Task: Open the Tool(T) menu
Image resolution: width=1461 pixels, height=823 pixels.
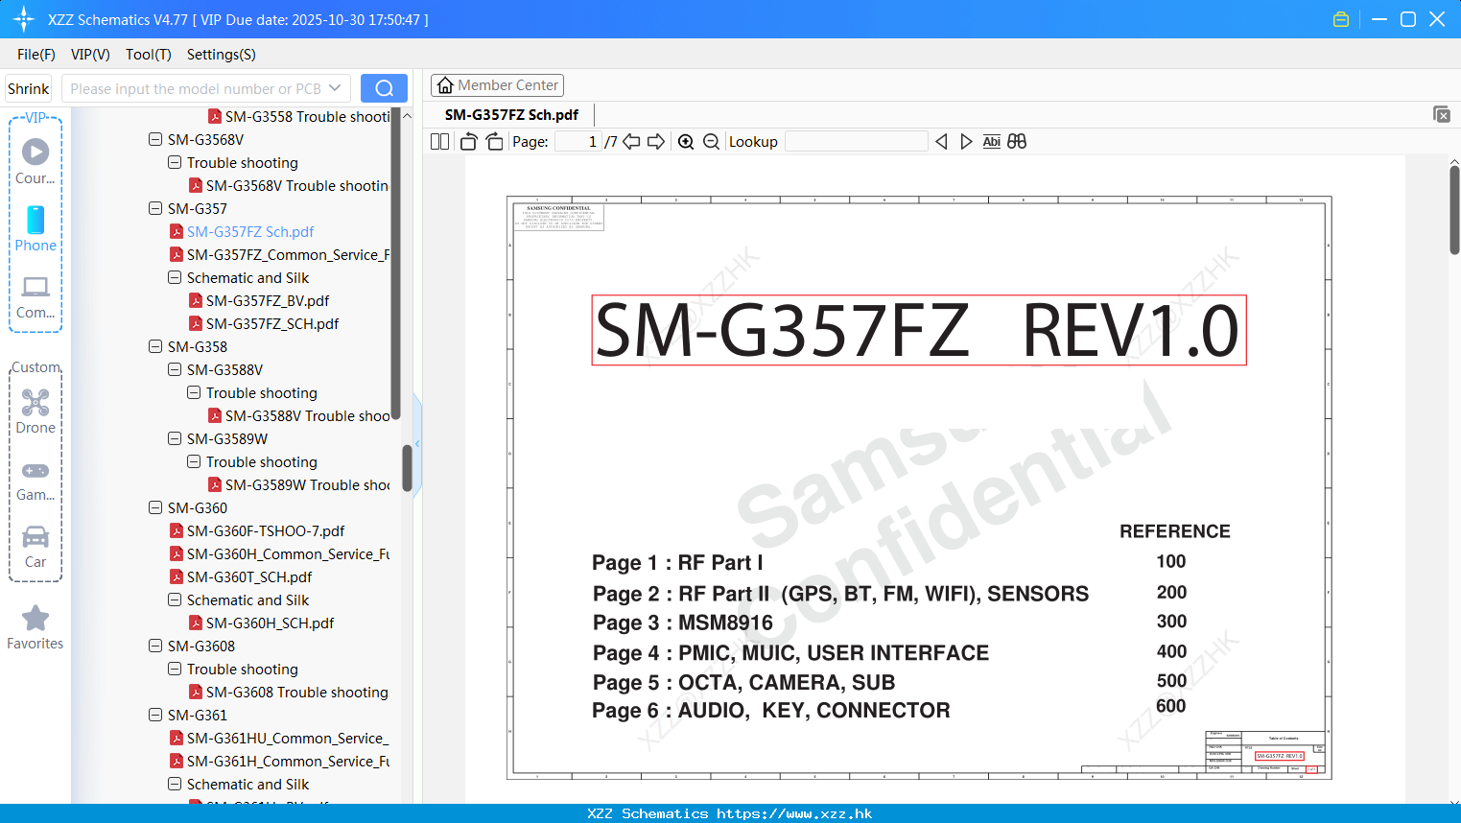Action: point(149,55)
